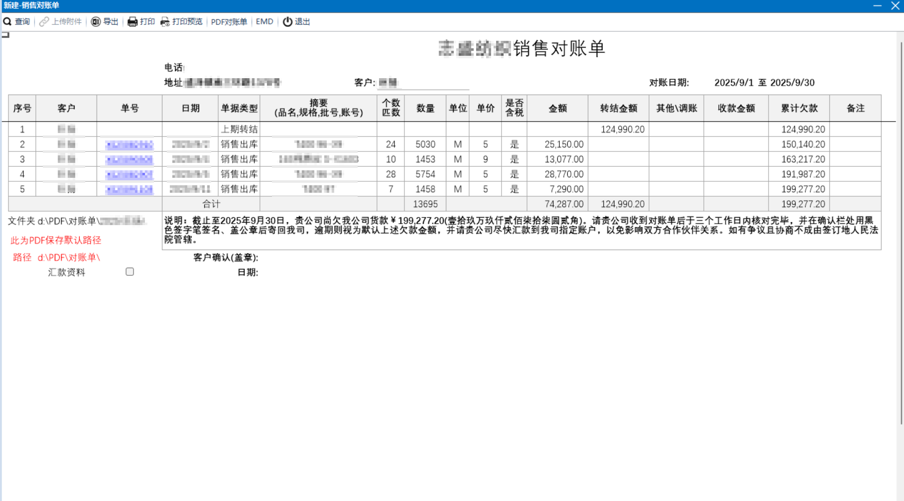Click the 上传附件 paperclip icon
This screenshot has height=501, width=904.
(44, 21)
